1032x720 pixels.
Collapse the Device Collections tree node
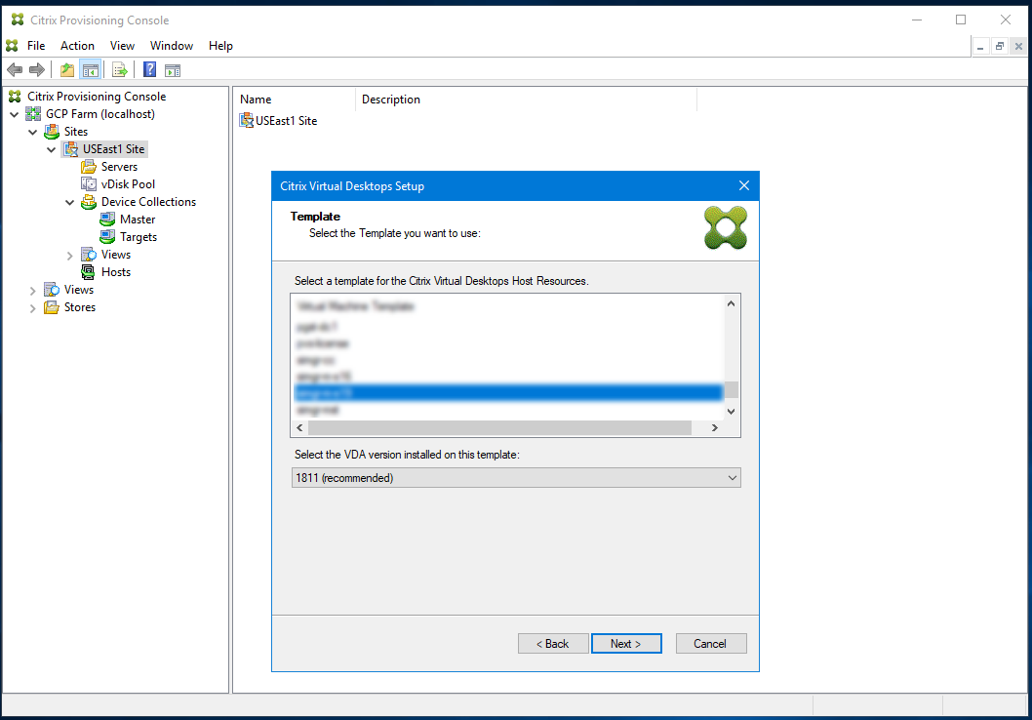coord(69,201)
